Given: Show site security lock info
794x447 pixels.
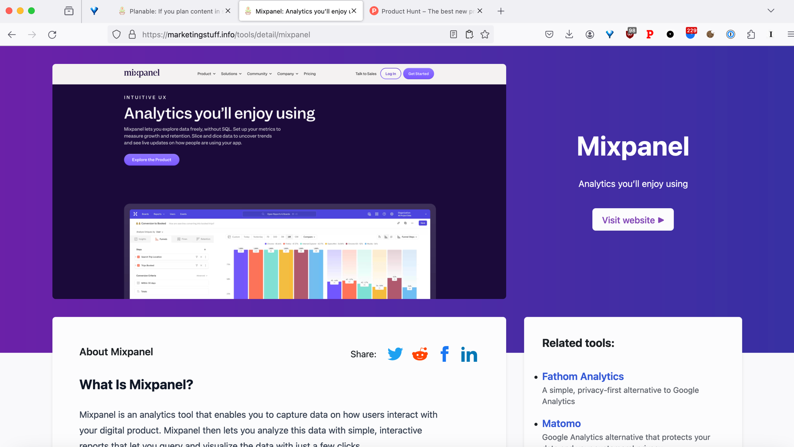Looking at the screenshot, I should click(x=132, y=34).
